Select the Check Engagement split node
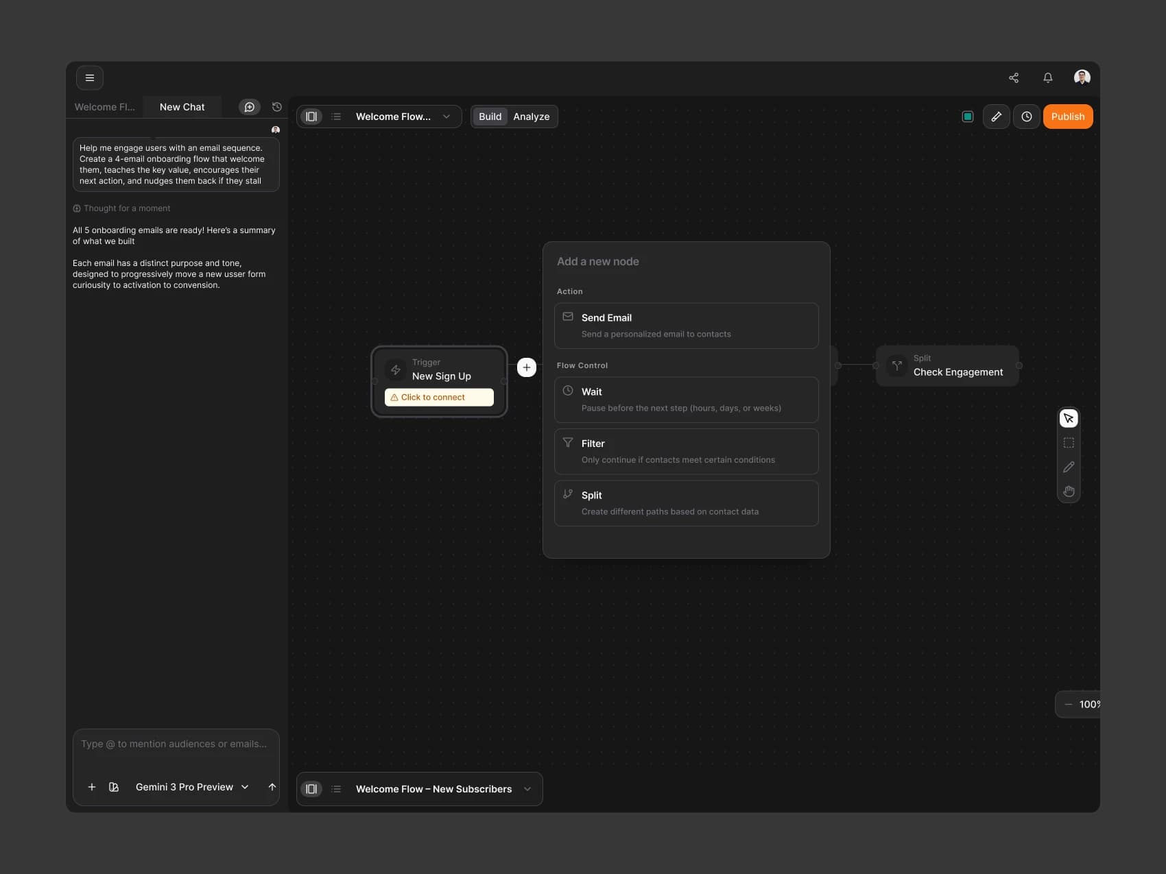The image size is (1166, 874). click(x=947, y=366)
